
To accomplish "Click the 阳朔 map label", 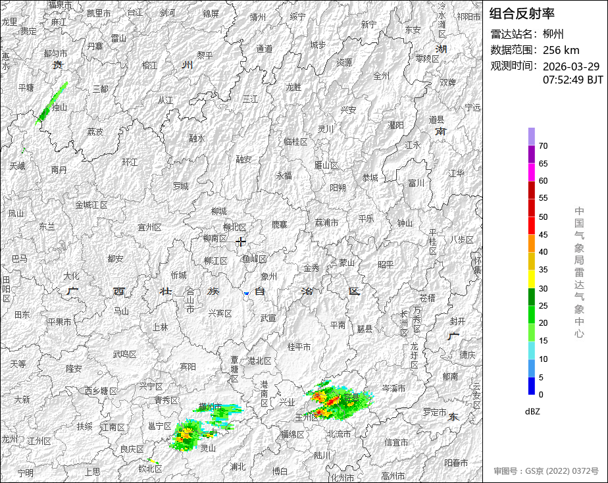I will 338,188.
